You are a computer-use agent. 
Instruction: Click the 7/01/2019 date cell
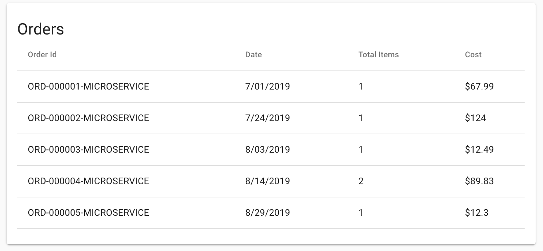(267, 87)
